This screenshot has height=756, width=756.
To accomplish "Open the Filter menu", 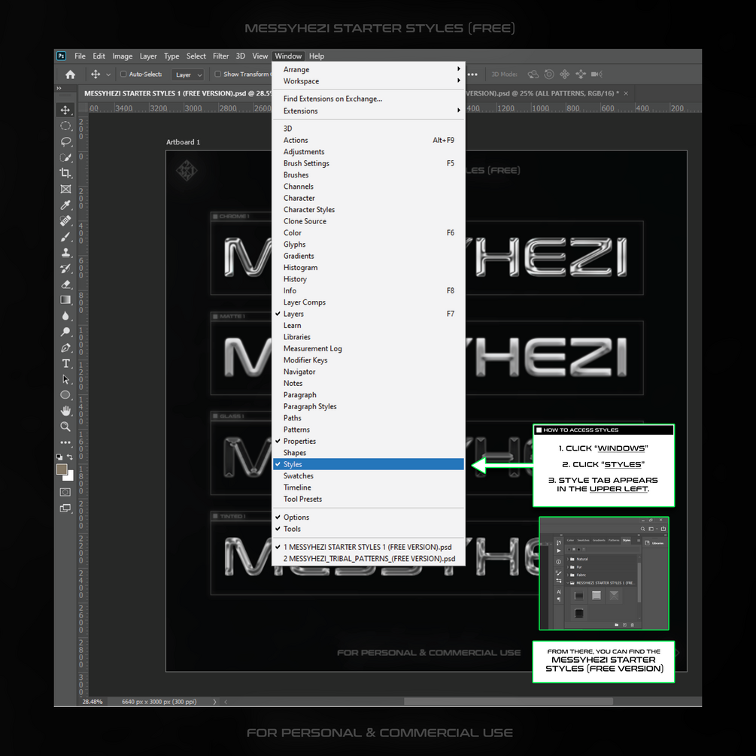I will (221, 56).
